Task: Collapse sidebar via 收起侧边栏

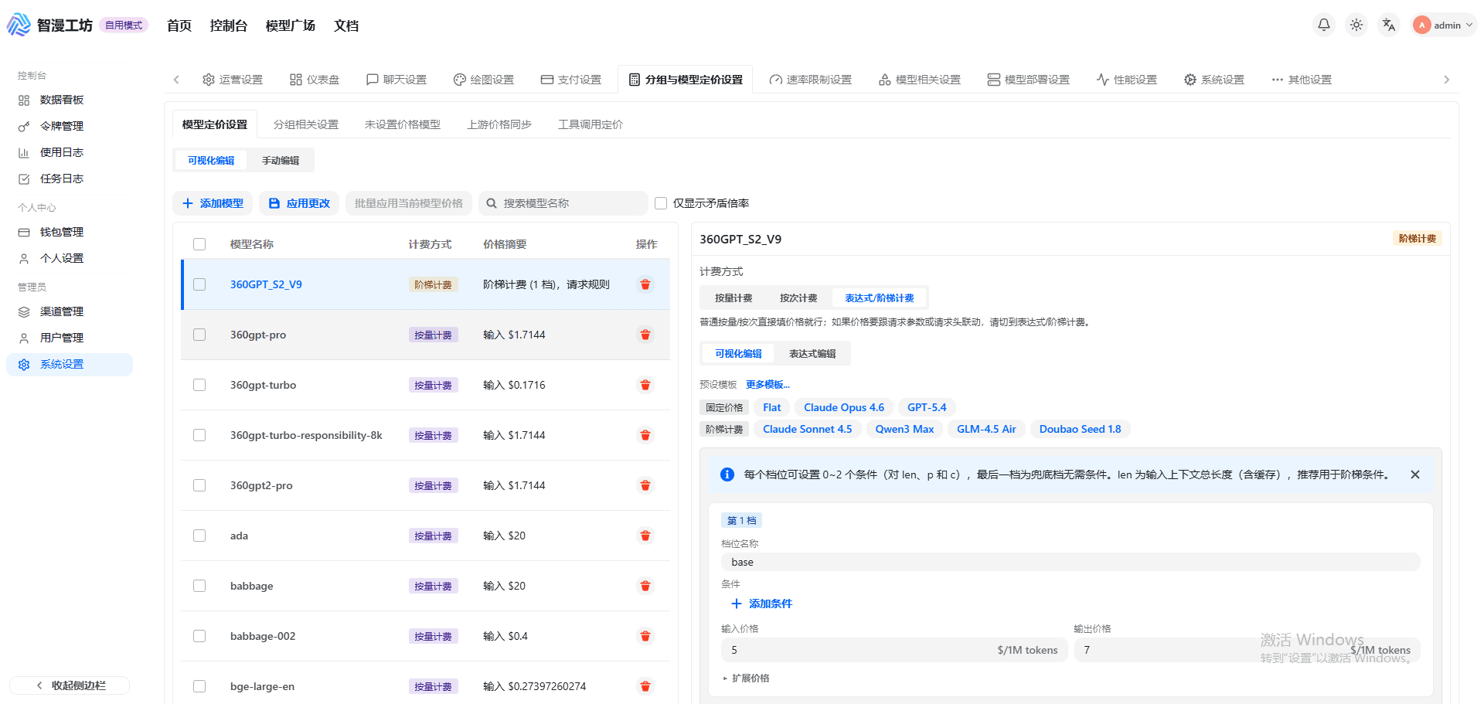Action: [70, 685]
